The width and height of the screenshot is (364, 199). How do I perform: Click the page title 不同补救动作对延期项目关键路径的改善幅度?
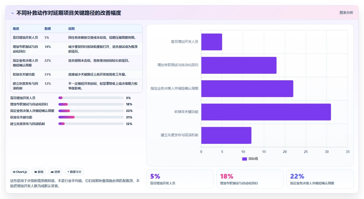tap(69, 13)
